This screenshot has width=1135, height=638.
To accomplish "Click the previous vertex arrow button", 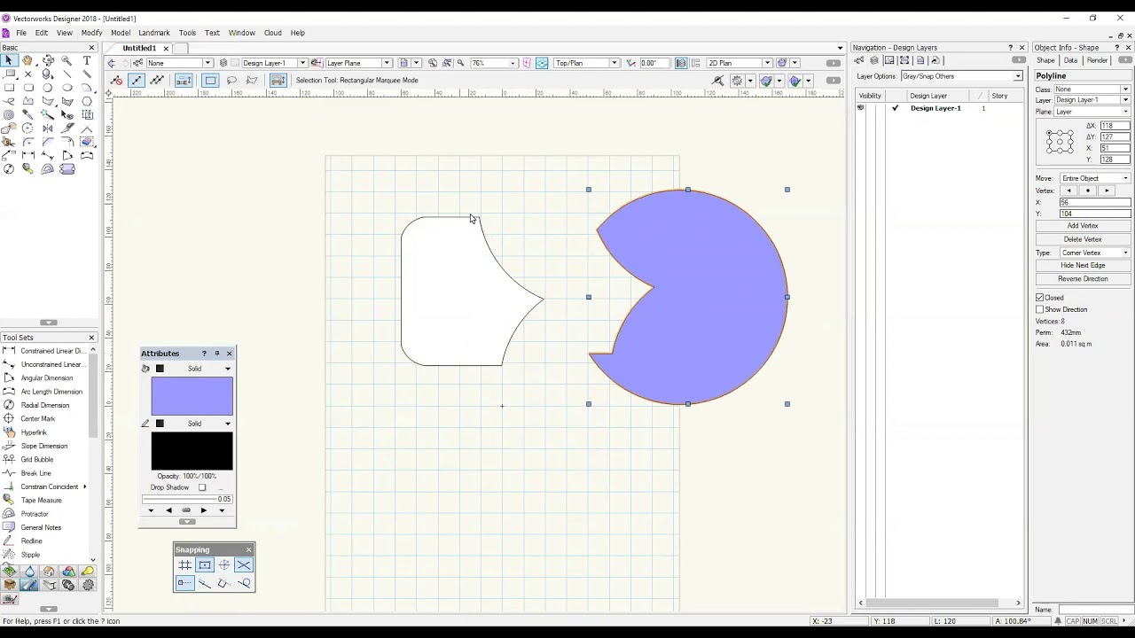I will point(1068,191).
